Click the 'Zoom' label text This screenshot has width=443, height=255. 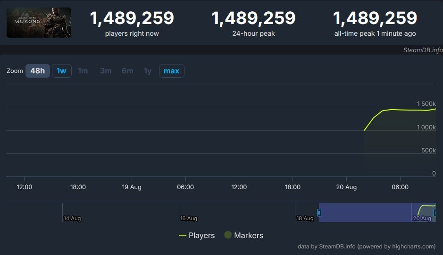coord(15,71)
